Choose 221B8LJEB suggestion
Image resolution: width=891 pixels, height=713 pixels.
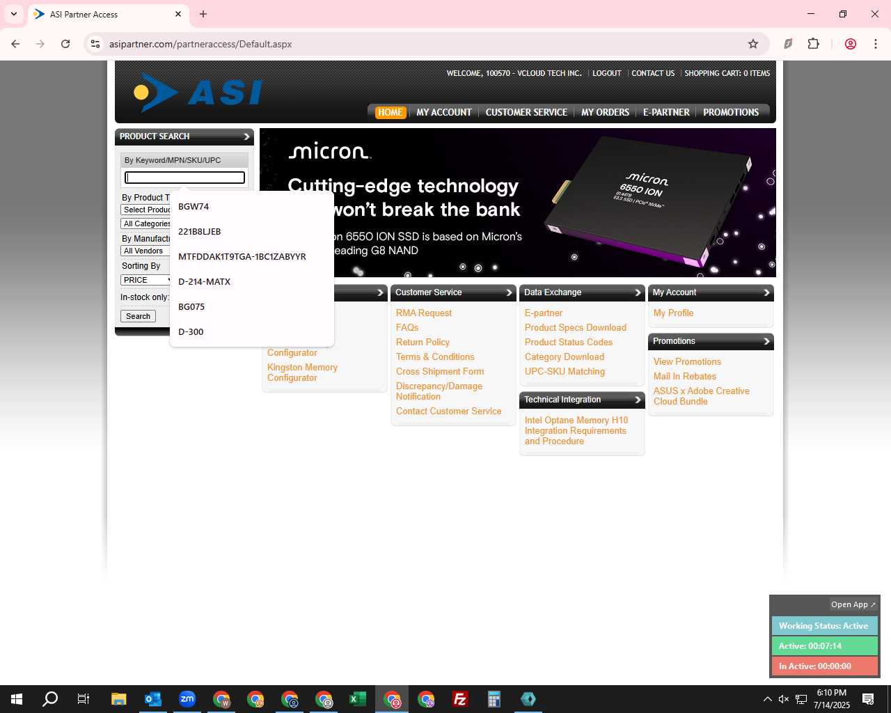tap(252, 232)
